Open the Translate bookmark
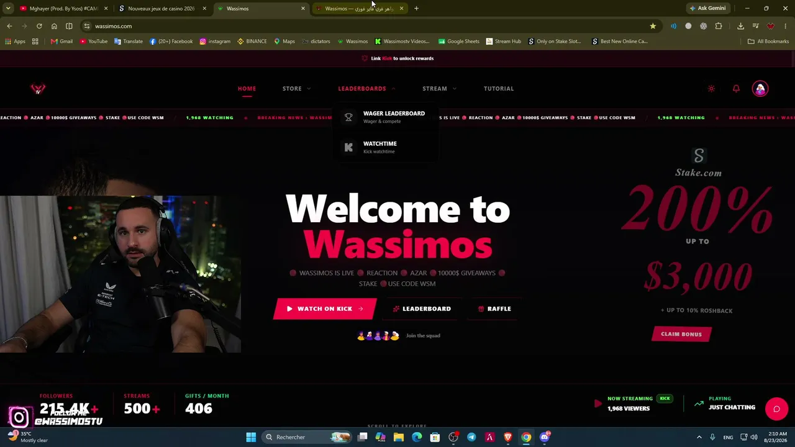Viewport: 795px width, 447px height. pos(129,42)
